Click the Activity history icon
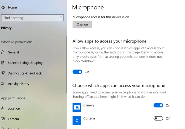Viewport: 185px width, 129px height. pos(3,84)
